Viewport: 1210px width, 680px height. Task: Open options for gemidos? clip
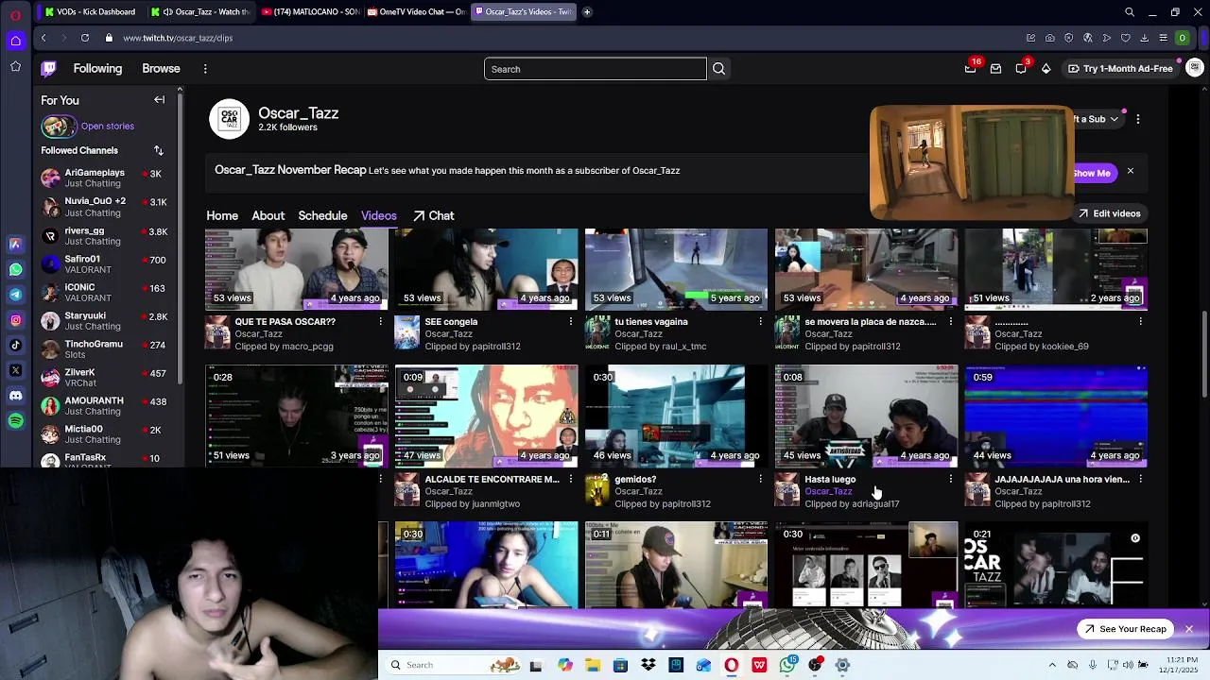(x=760, y=479)
